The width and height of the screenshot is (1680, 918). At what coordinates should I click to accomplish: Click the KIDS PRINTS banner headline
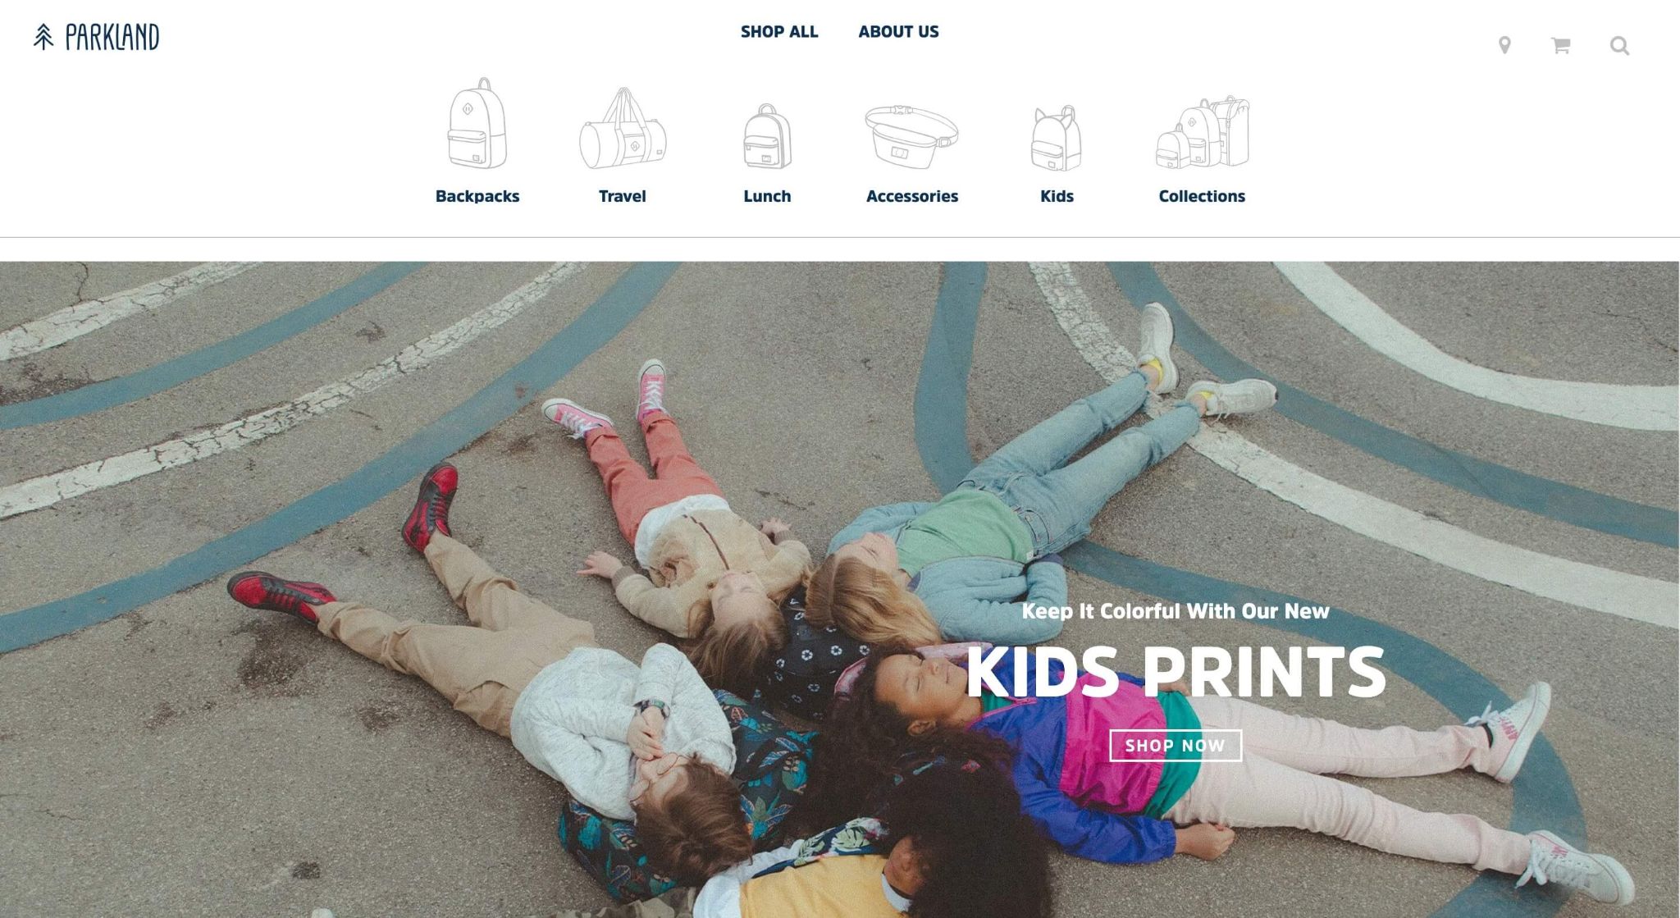(1176, 673)
